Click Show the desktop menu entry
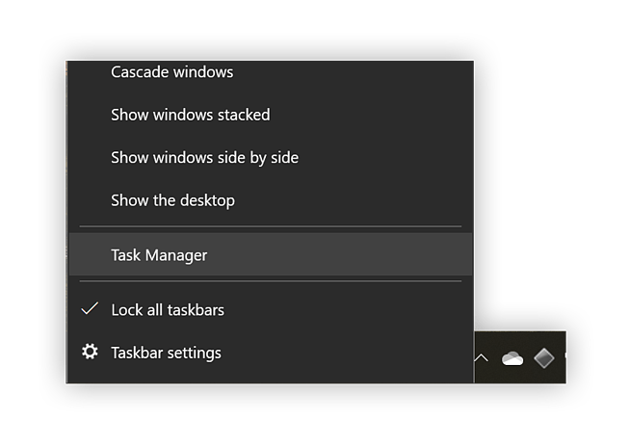 pos(172,200)
